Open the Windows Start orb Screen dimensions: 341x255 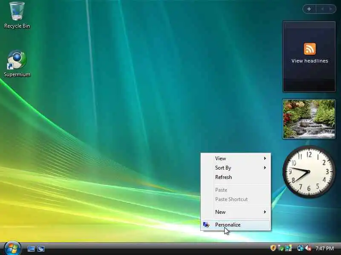pyautogui.click(x=13, y=248)
